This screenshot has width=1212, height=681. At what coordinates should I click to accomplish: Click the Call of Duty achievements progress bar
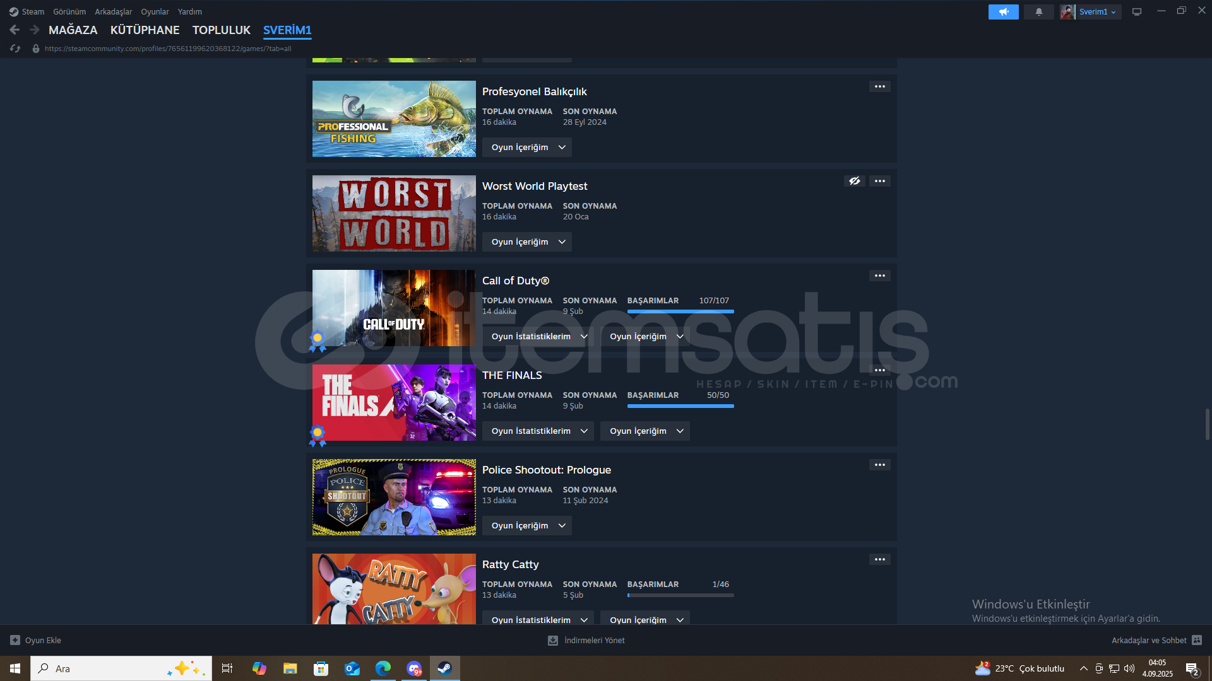[x=680, y=311]
